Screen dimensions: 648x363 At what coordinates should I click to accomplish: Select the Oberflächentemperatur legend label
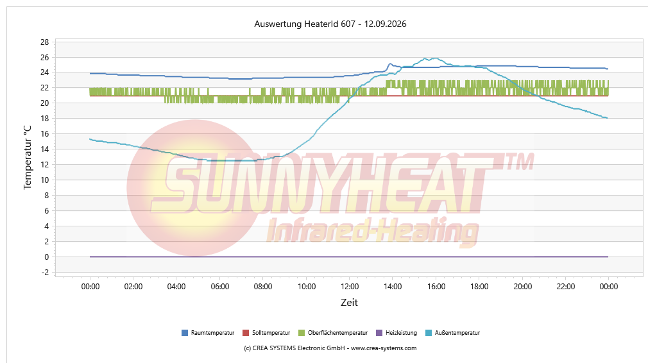[x=337, y=333]
